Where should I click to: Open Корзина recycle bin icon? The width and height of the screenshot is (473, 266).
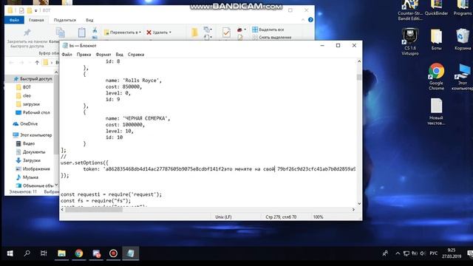pos(463,39)
